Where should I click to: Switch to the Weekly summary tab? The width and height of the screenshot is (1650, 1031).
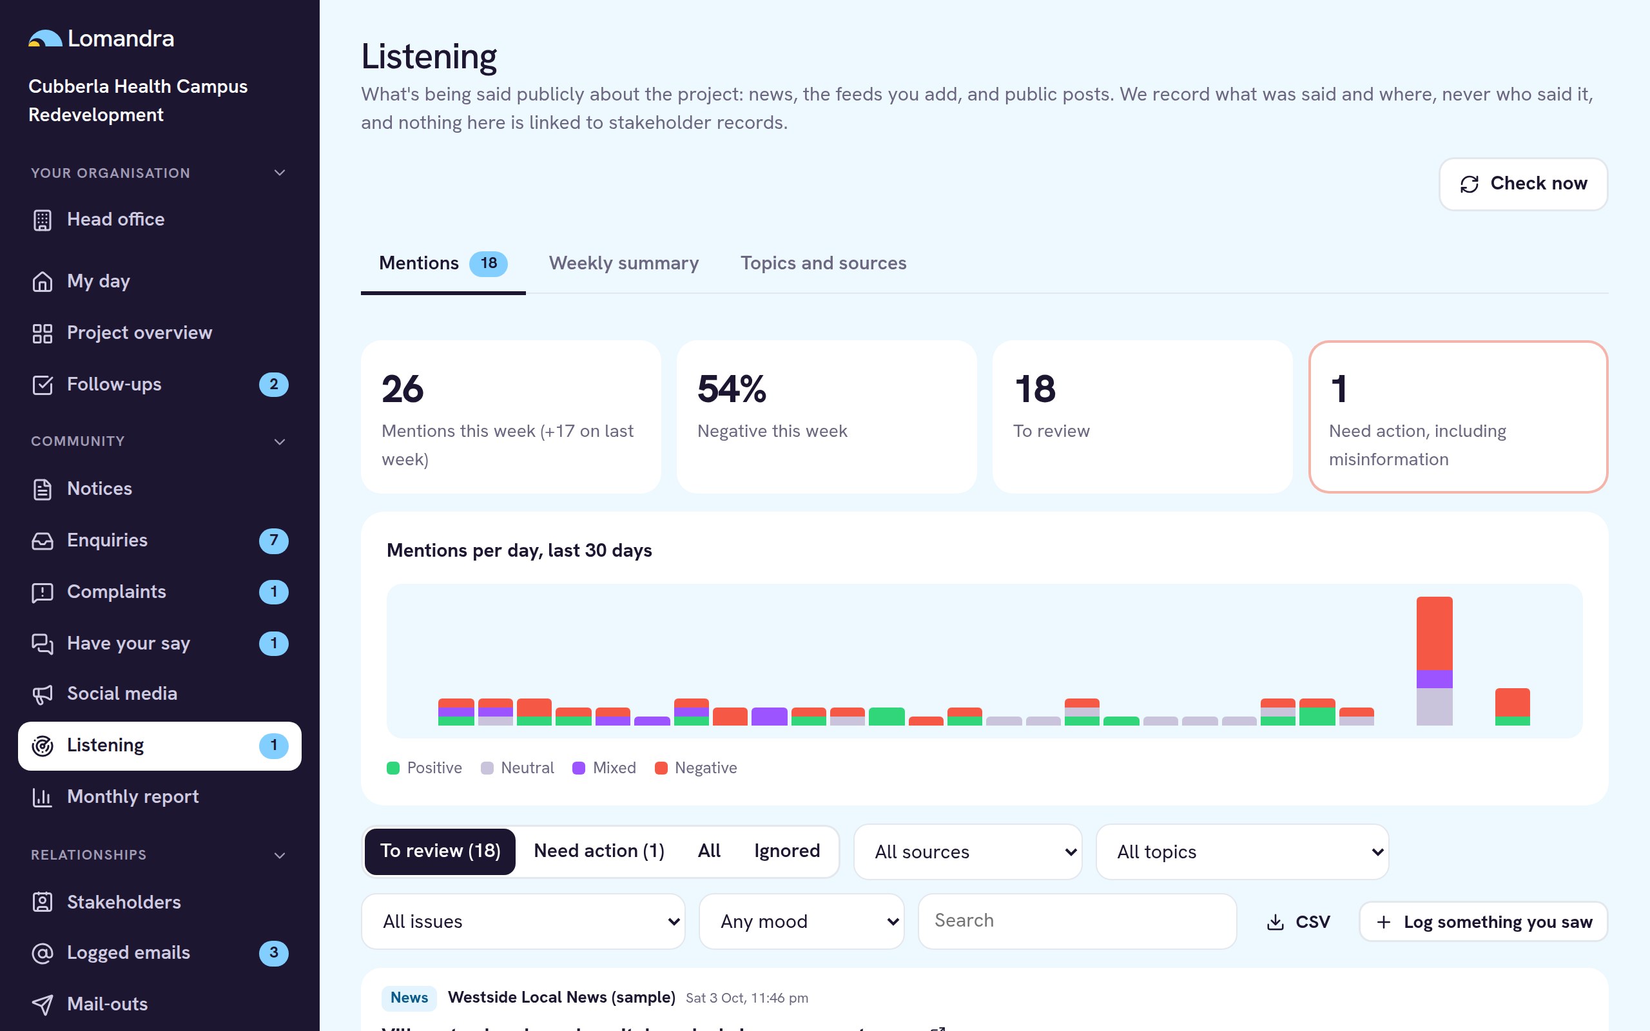[624, 264]
